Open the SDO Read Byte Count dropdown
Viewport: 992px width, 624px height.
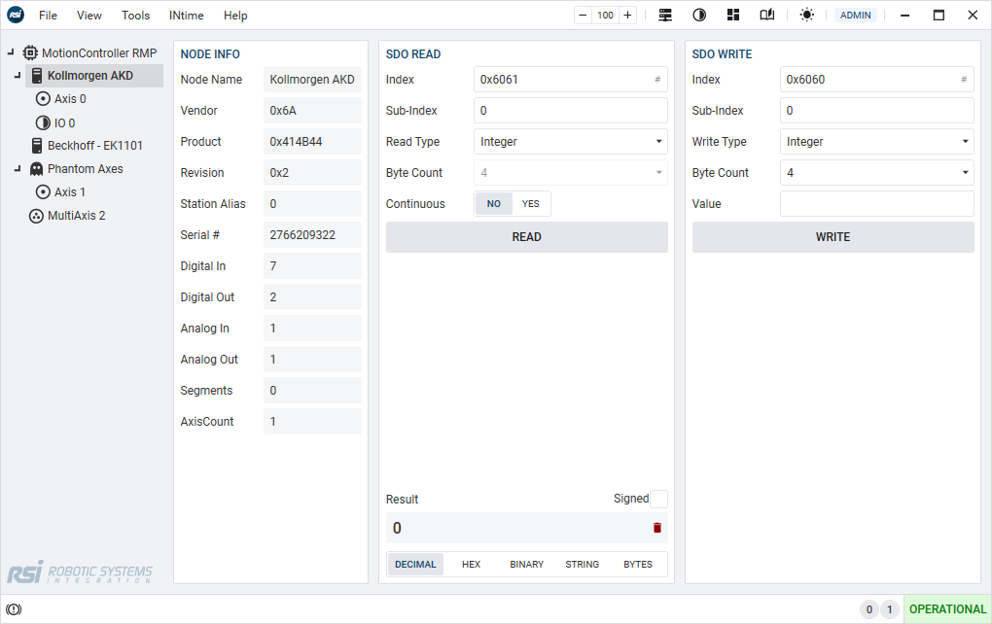[570, 173]
